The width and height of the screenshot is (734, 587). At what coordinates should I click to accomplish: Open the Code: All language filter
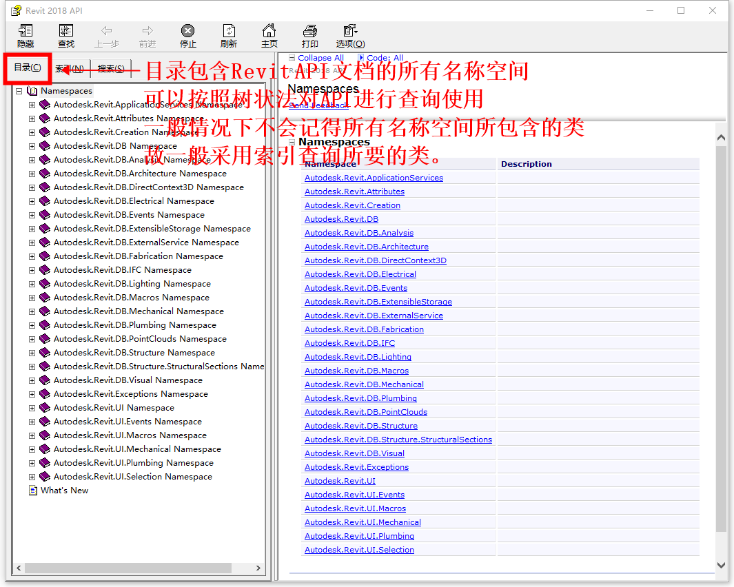point(385,58)
